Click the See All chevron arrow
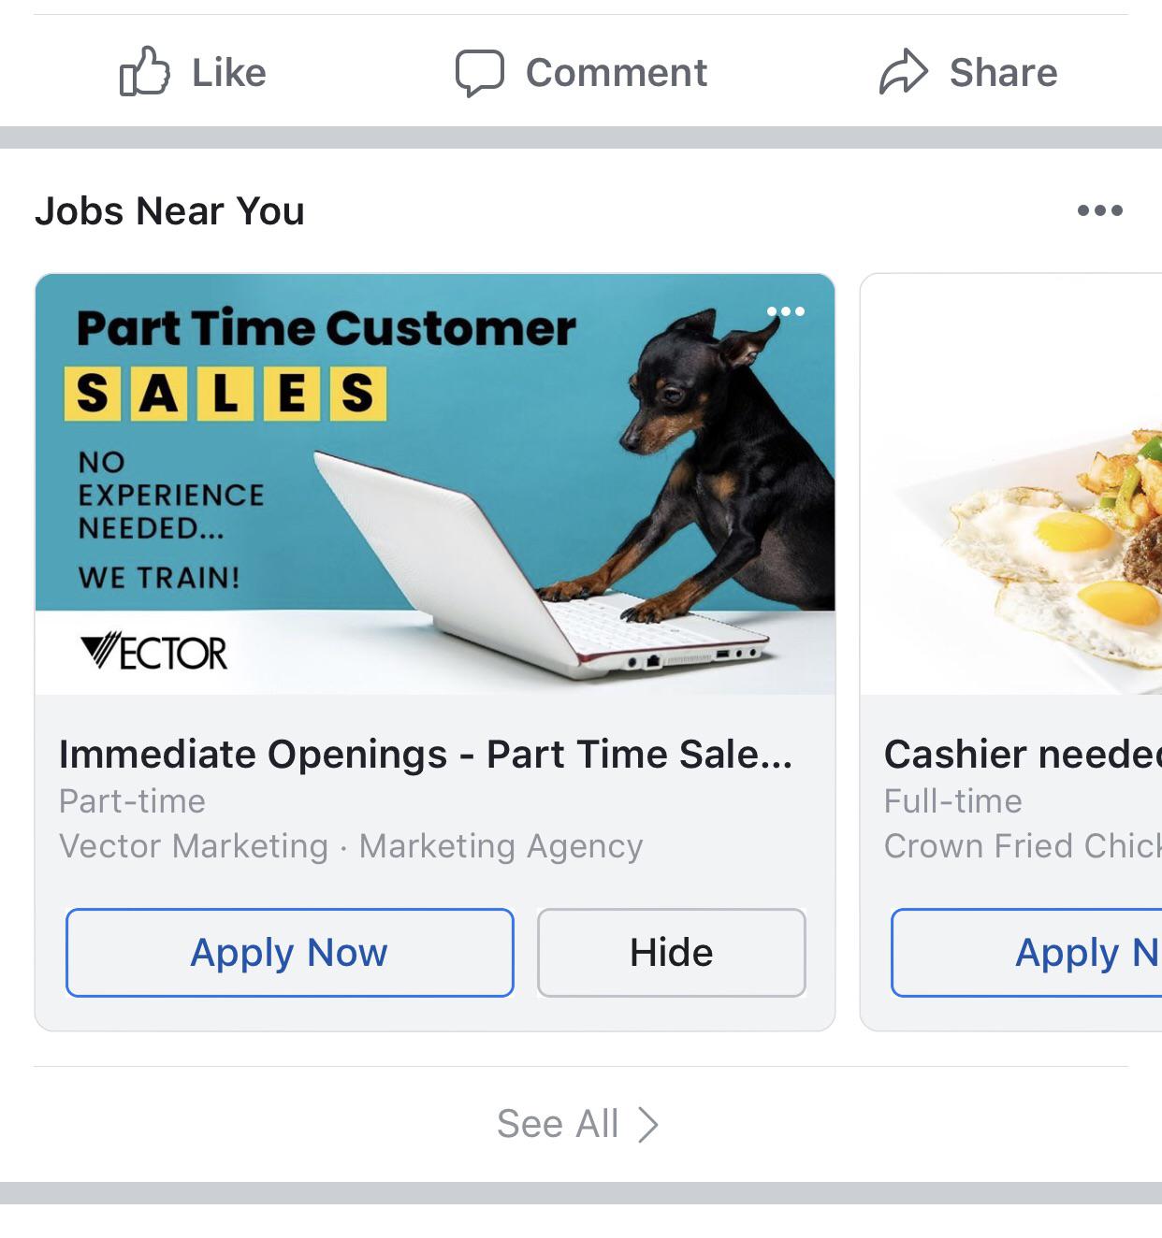 (x=648, y=1124)
